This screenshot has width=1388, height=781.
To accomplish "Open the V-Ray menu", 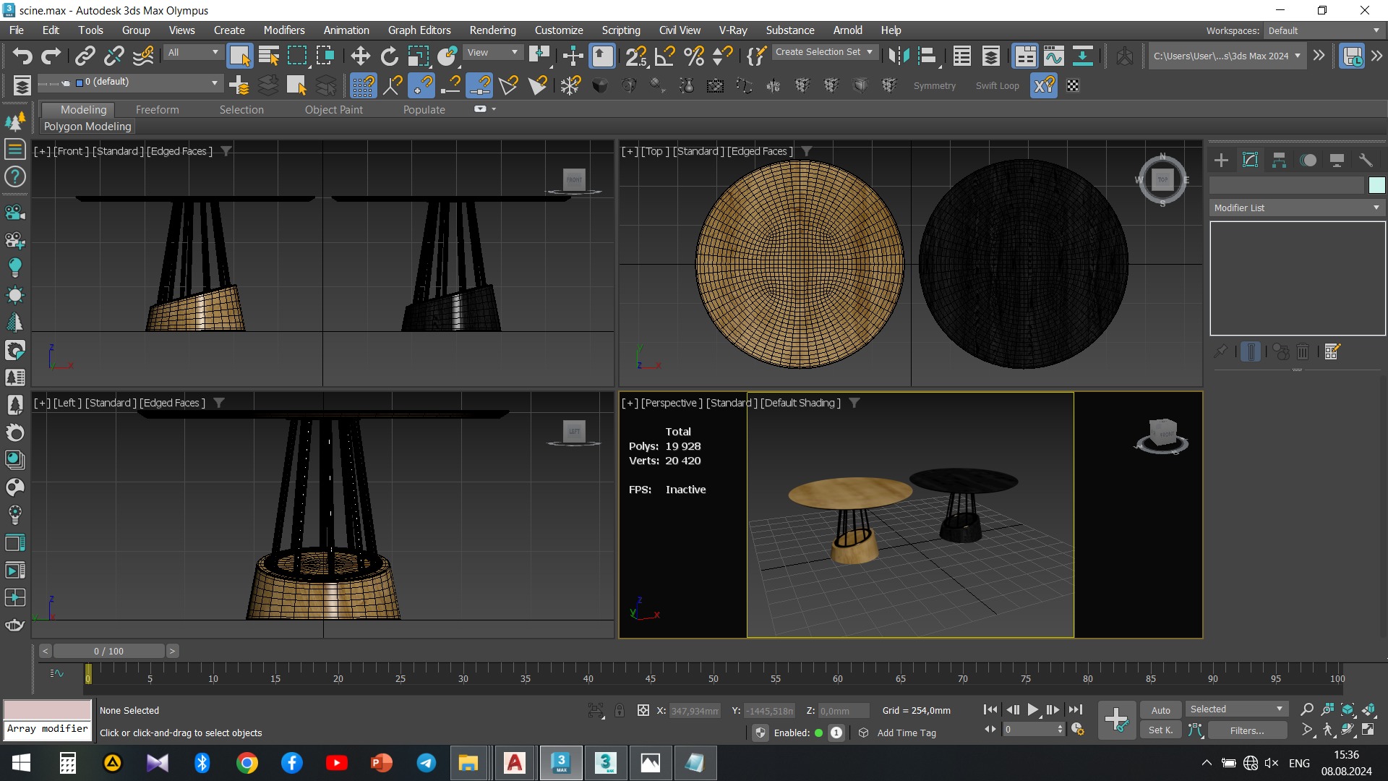I will [x=733, y=30].
